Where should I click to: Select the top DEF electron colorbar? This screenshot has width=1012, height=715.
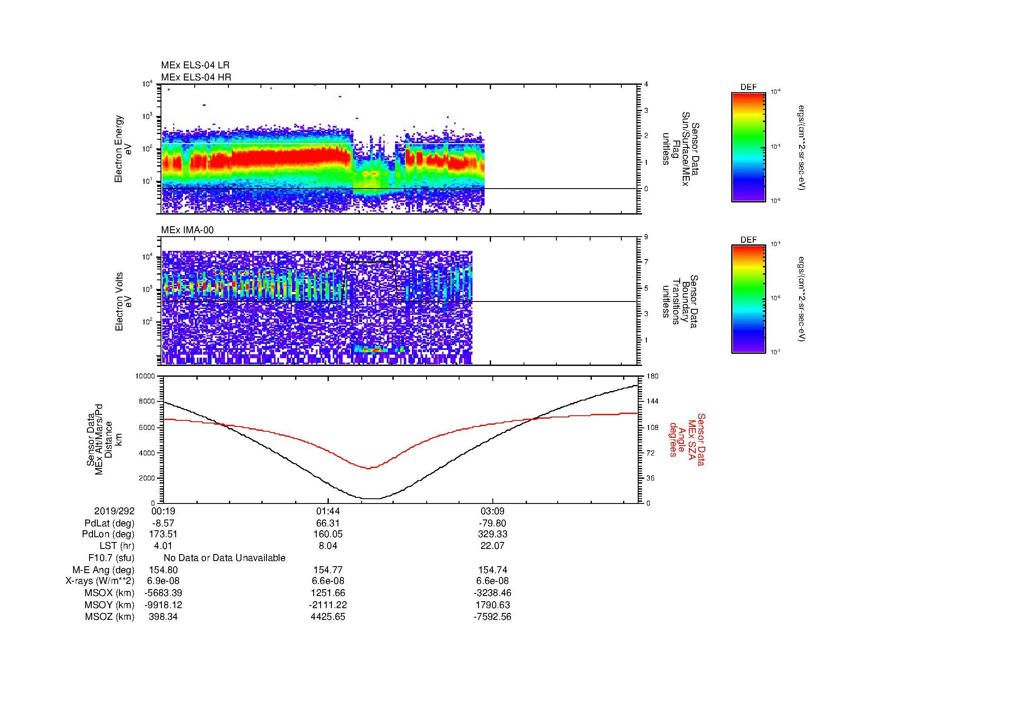748,147
